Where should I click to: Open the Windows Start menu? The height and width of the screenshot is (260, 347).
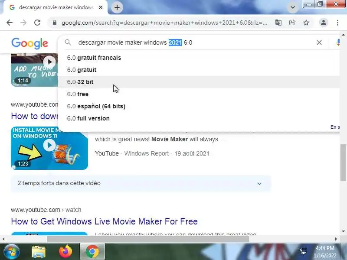11,252
